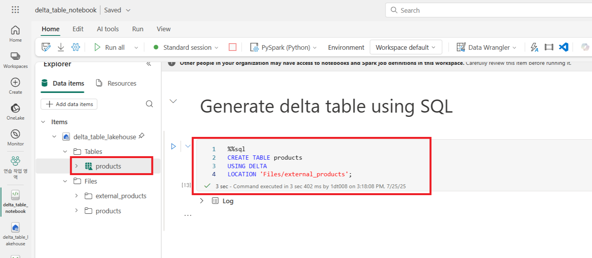The height and width of the screenshot is (258, 592).
Task: Open the app launcher grid icon
Action: [15, 10]
